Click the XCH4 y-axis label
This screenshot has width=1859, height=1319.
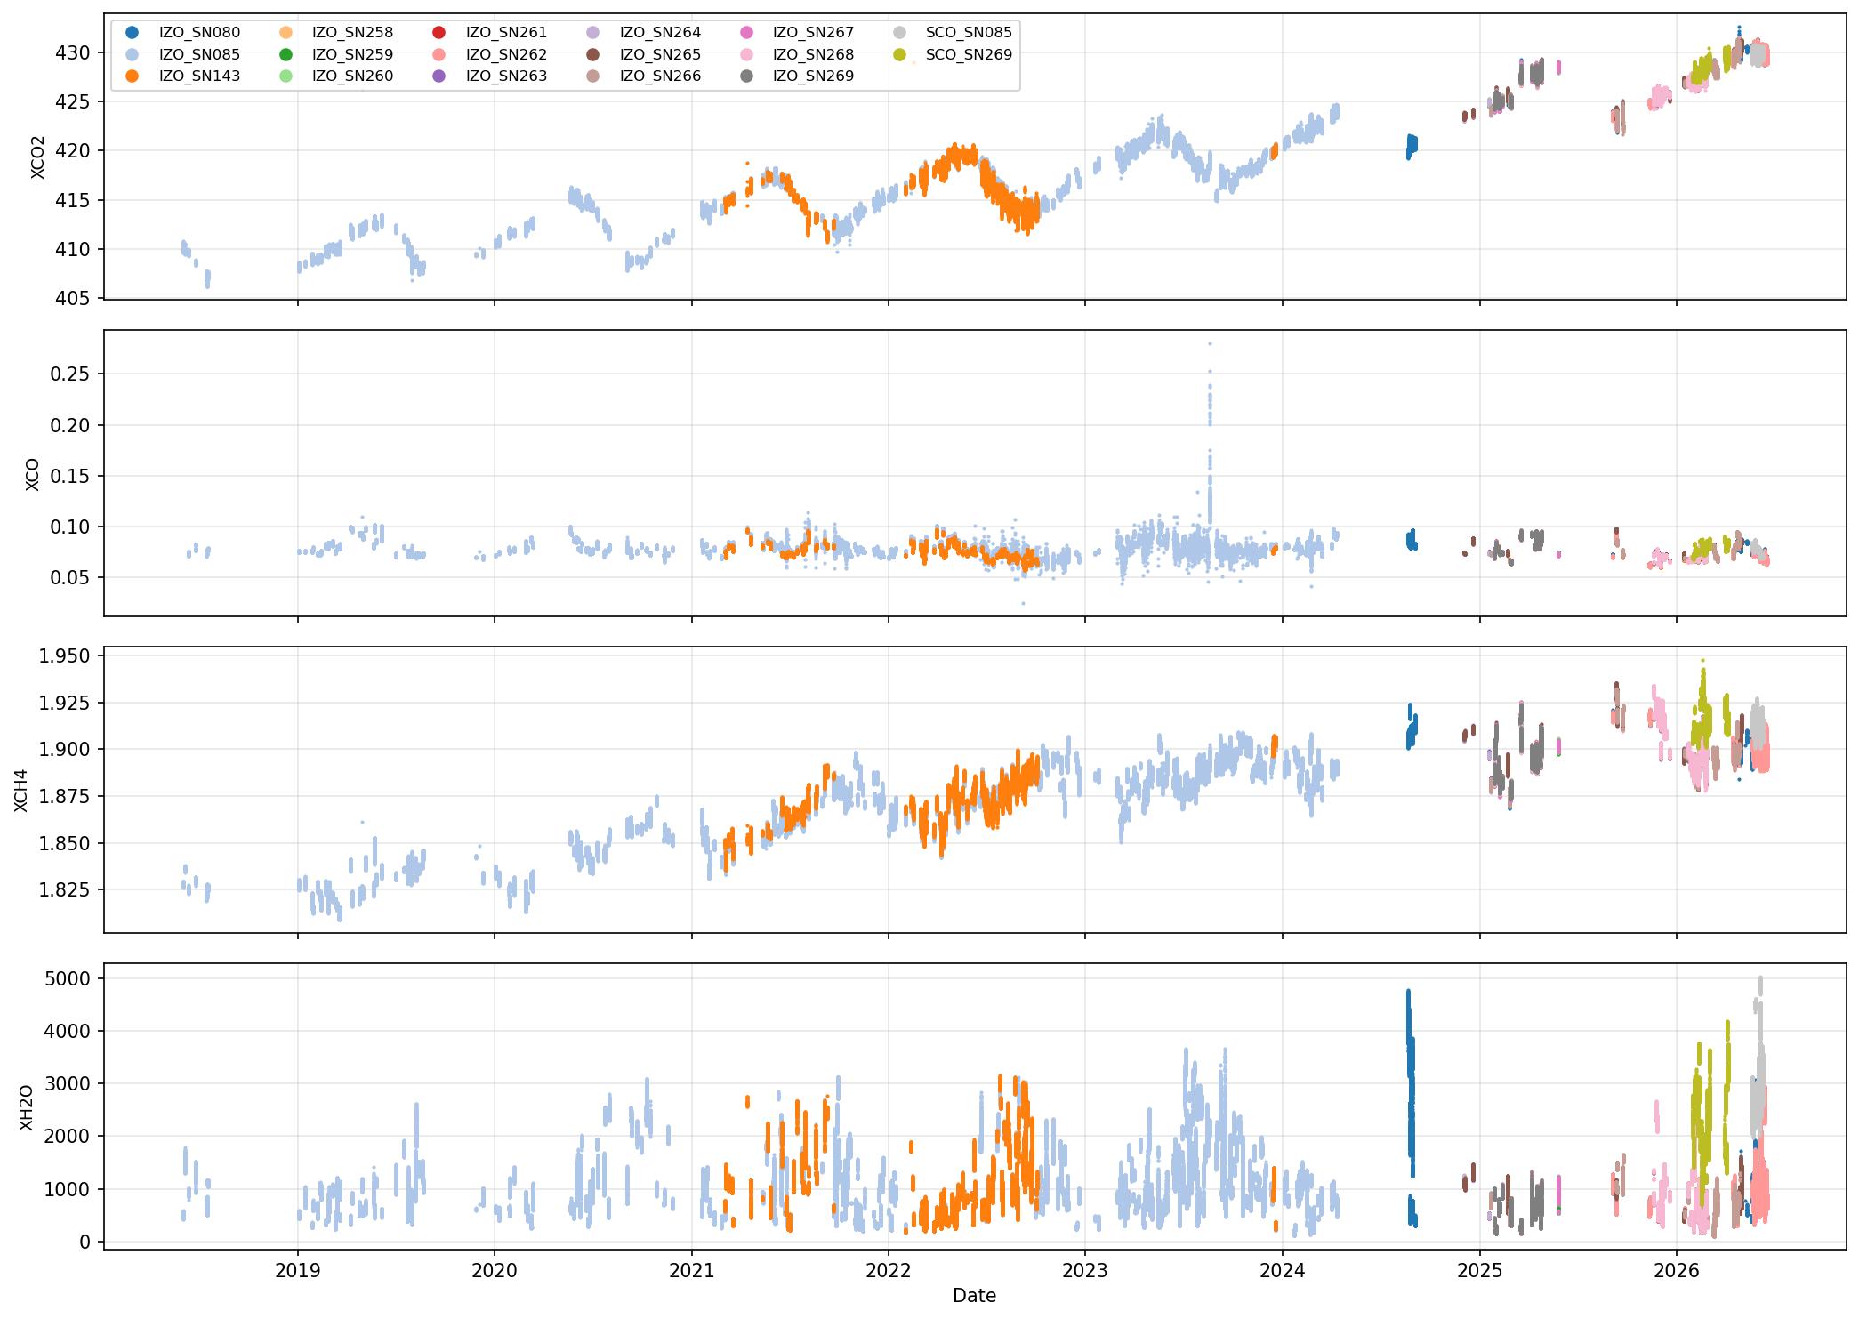pyautogui.click(x=21, y=790)
